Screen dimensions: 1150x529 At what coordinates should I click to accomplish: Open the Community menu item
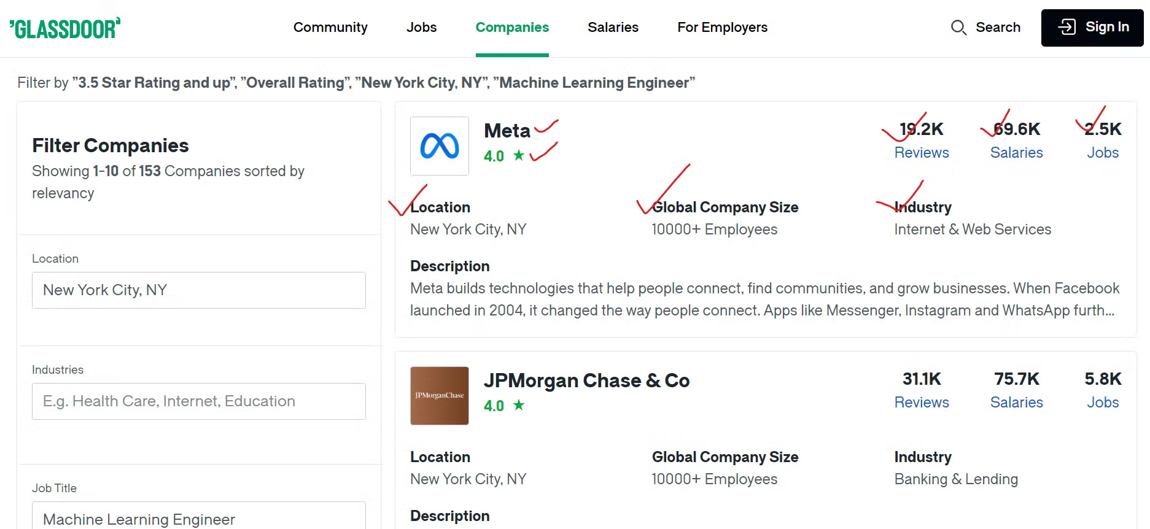(x=330, y=27)
